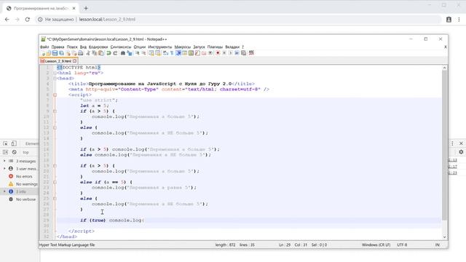Open the Кодировки menu

coord(98,47)
